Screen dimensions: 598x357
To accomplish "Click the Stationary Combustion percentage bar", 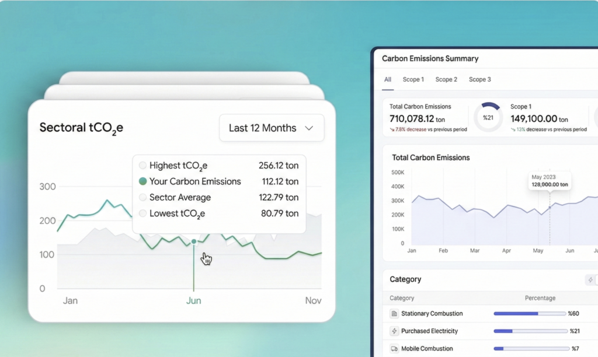I will [530, 314].
